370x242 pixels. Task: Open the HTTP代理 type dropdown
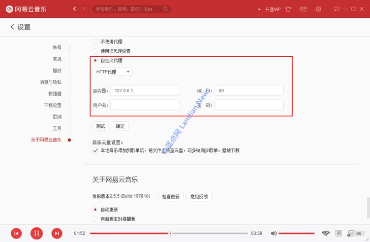112,72
